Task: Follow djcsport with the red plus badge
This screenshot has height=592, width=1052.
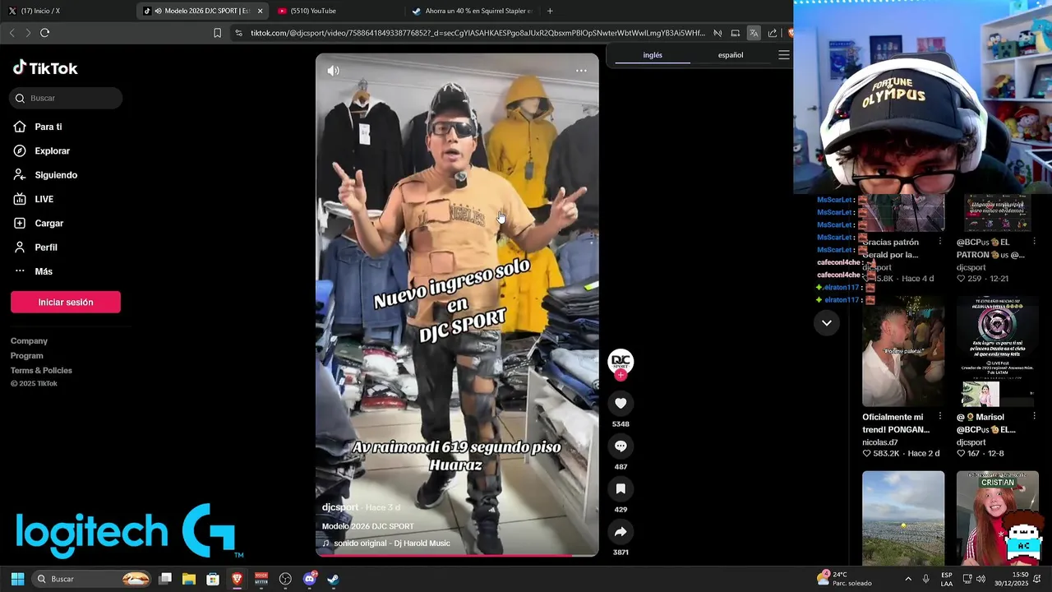Action: 621,376
